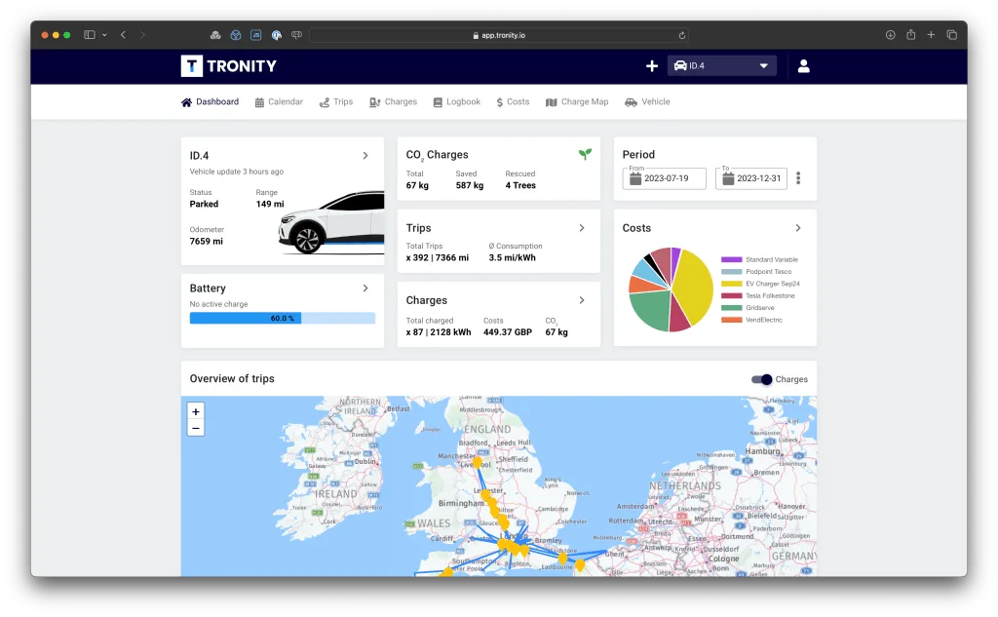Switch to the Costs tab

(513, 102)
